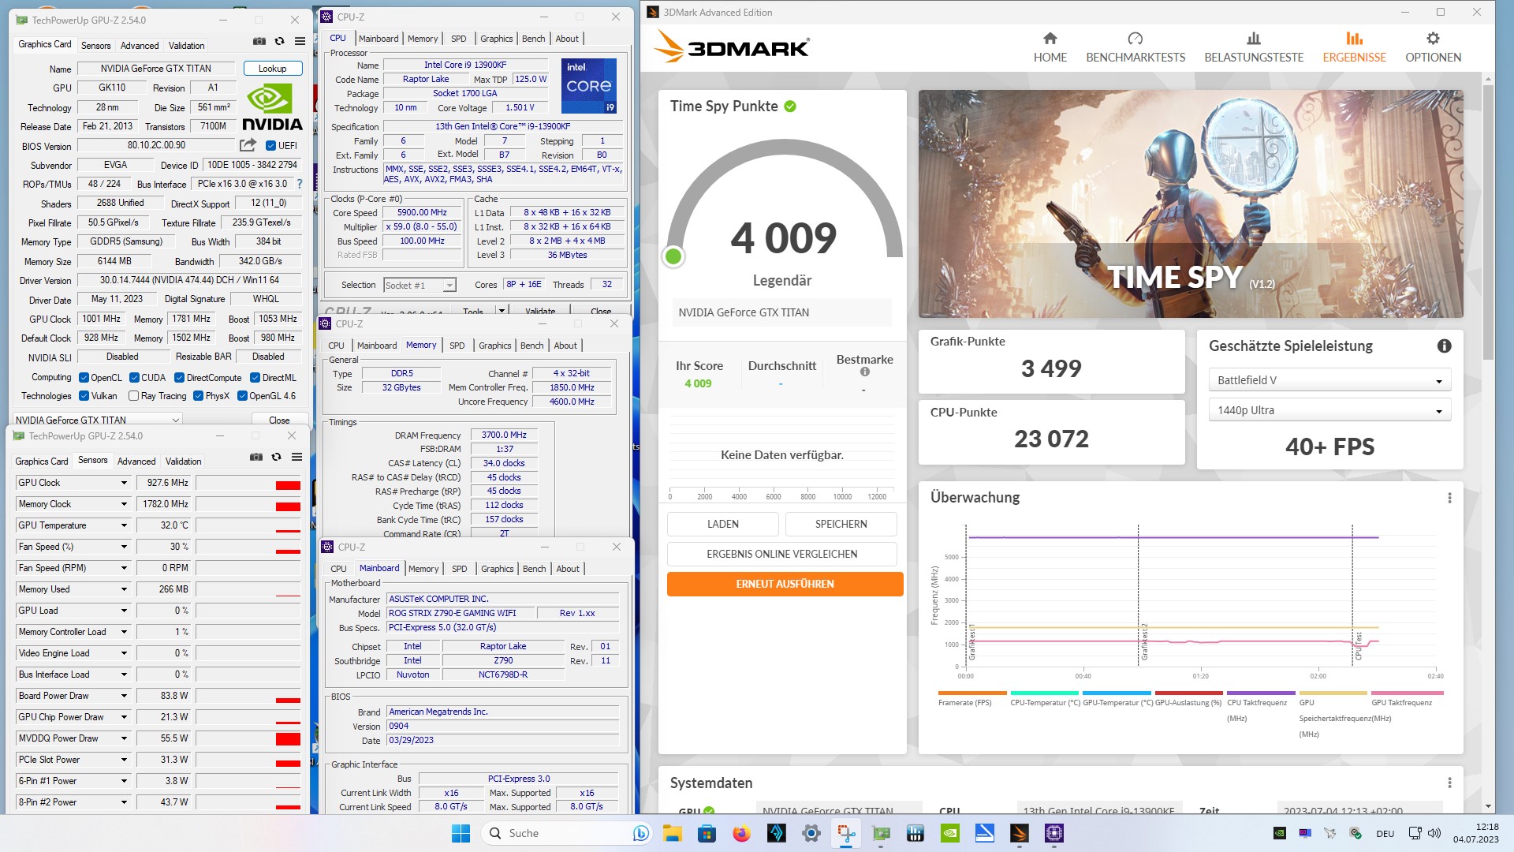
Task: Toggle Vulkan checkbox
Action: pyautogui.click(x=84, y=396)
